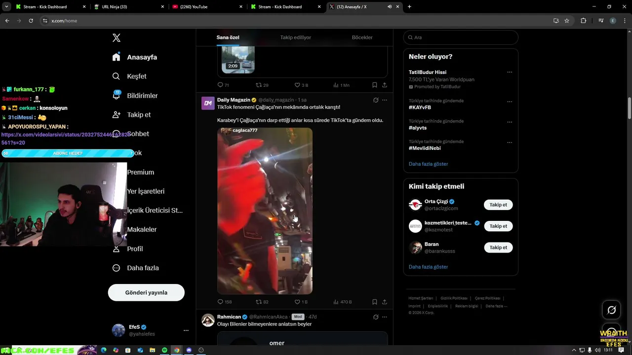Expand Daha fazla sidebar menu
This screenshot has width=632, height=355.
pyautogui.click(x=135, y=268)
